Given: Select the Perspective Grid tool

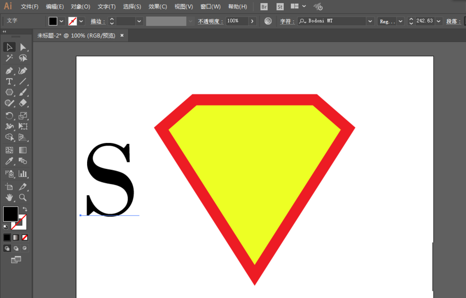Looking at the screenshot, I should pos(23,137).
